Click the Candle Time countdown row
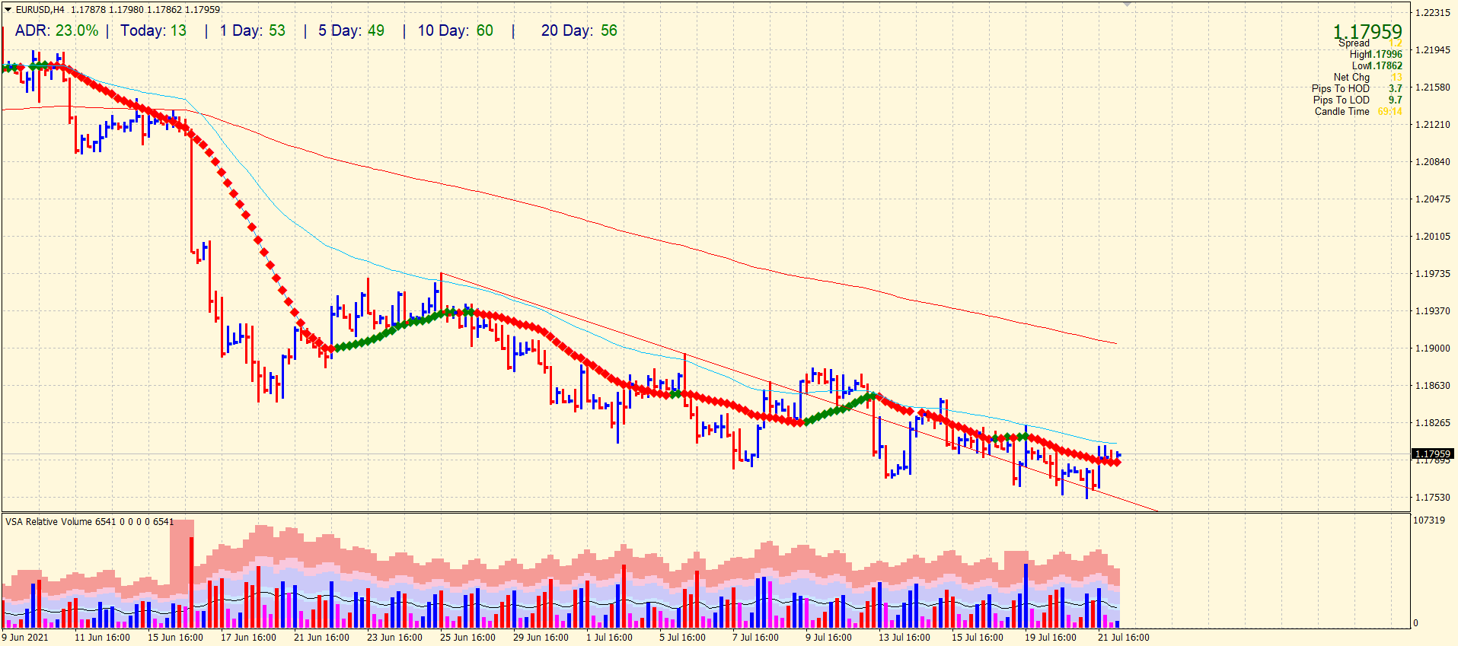 (1358, 112)
